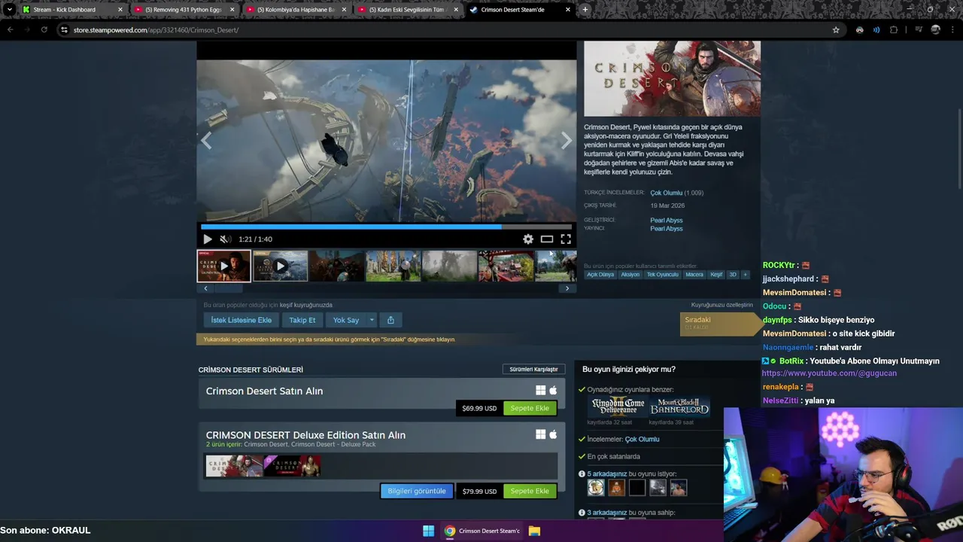Screen dimensions: 963x542
Task: Open Chrome Crimson Desert taskbar item
Action: (482, 531)
